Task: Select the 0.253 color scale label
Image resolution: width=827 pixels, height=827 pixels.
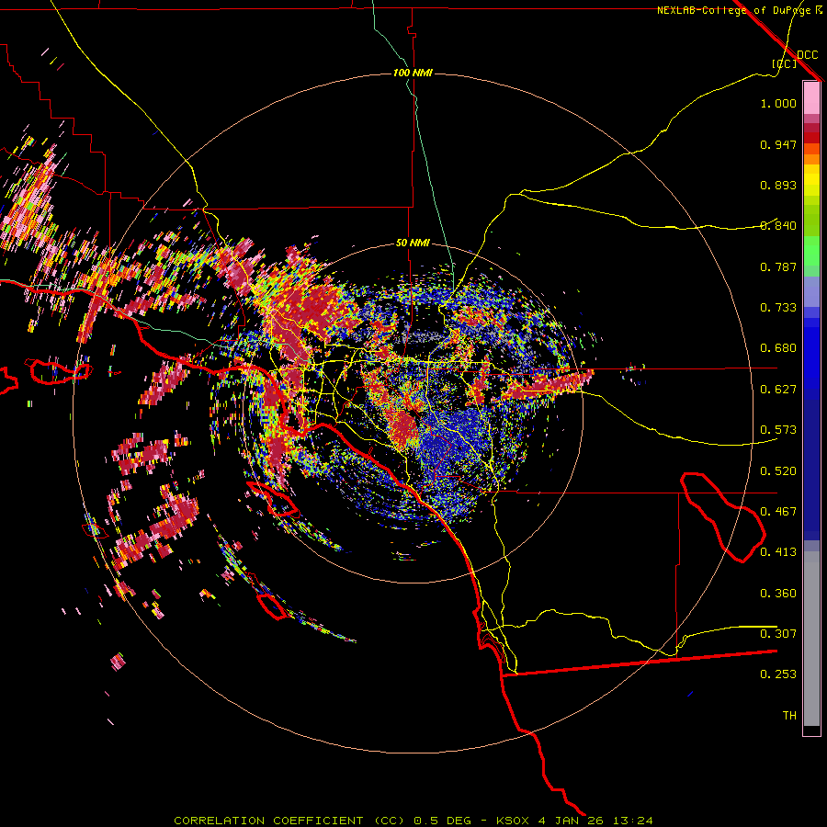Action: pyautogui.click(x=778, y=674)
